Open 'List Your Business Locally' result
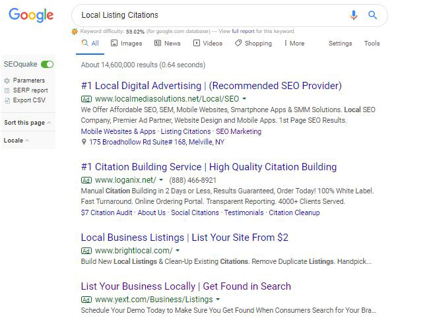 pos(185,286)
